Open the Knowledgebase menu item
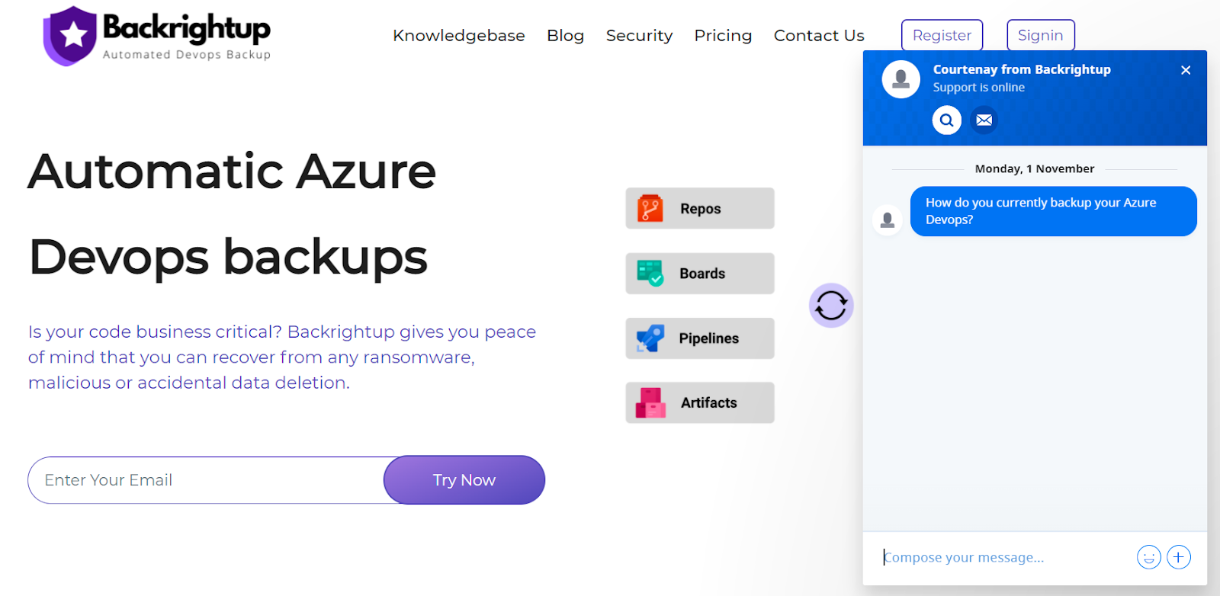The width and height of the screenshot is (1220, 596). tap(459, 36)
